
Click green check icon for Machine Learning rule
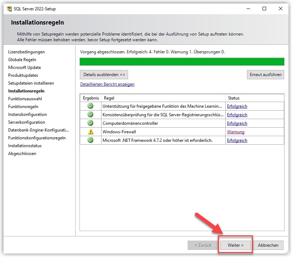pyautogui.click(x=90, y=106)
